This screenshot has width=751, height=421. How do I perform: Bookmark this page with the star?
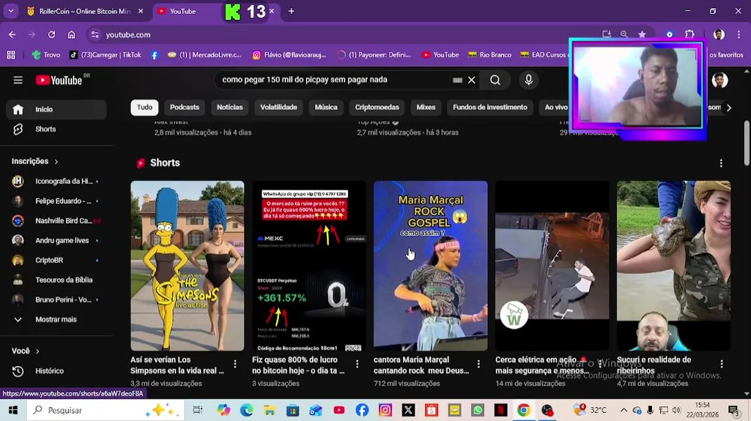642,34
